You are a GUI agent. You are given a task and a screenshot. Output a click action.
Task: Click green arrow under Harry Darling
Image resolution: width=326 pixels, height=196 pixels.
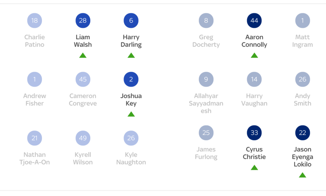[x=131, y=55]
